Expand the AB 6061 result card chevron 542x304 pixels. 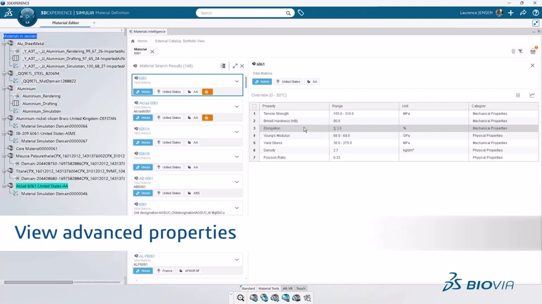click(x=237, y=182)
